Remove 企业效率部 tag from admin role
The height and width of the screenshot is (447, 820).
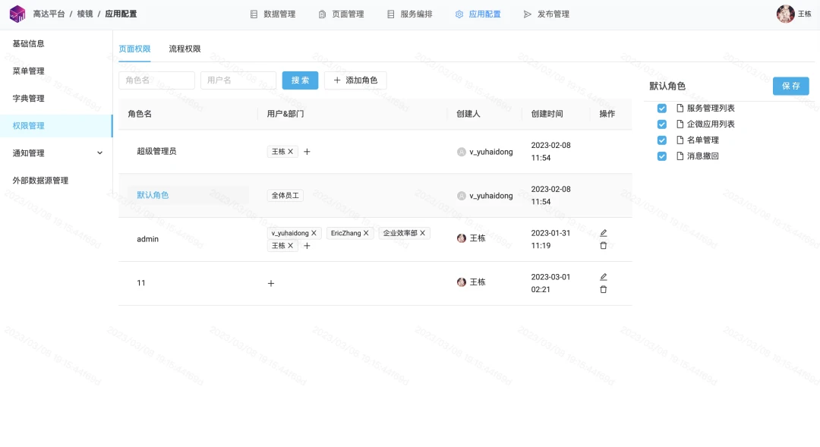[423, 233]
